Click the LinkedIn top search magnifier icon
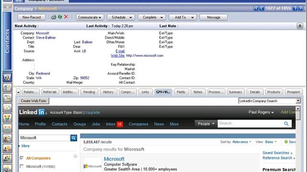Image resolution: width=307 pixels, height=172 pixels. tap(286, 124)
